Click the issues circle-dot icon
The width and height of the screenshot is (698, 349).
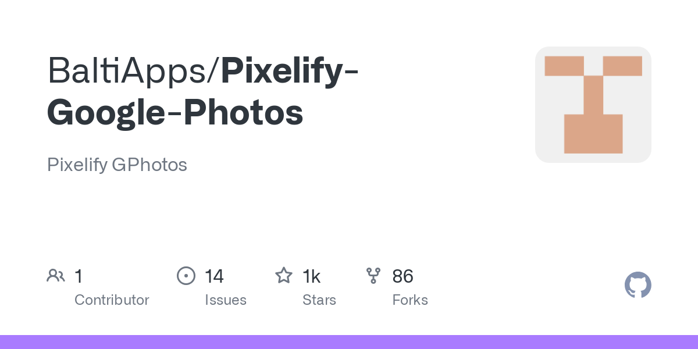pyautogui.click(x=186, y=275)
